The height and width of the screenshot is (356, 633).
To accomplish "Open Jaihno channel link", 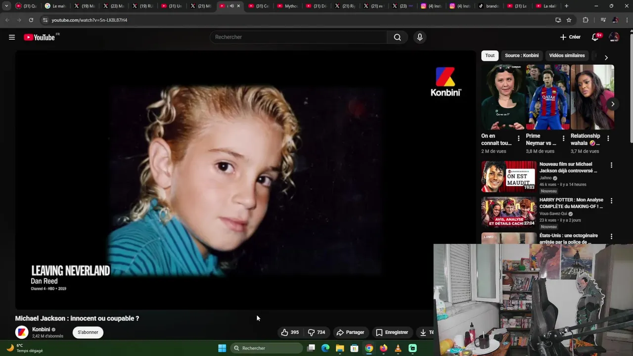I will [x=545, y=178].
